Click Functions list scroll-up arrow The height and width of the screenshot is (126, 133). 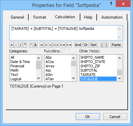click(x=74, y=58)
